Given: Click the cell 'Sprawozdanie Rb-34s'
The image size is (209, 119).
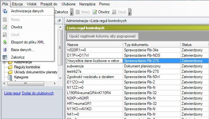Looking at the screenshot, I should coord(152,50).
